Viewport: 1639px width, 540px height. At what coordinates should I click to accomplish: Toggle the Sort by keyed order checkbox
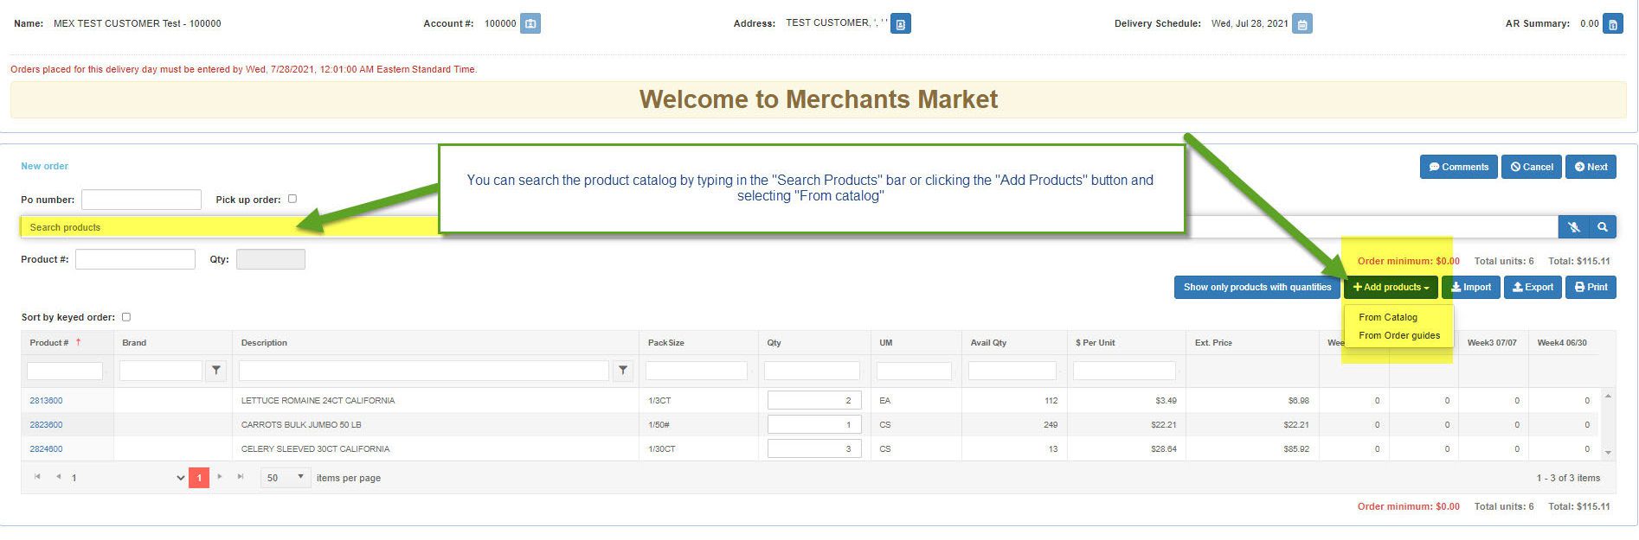pos(126,317)
